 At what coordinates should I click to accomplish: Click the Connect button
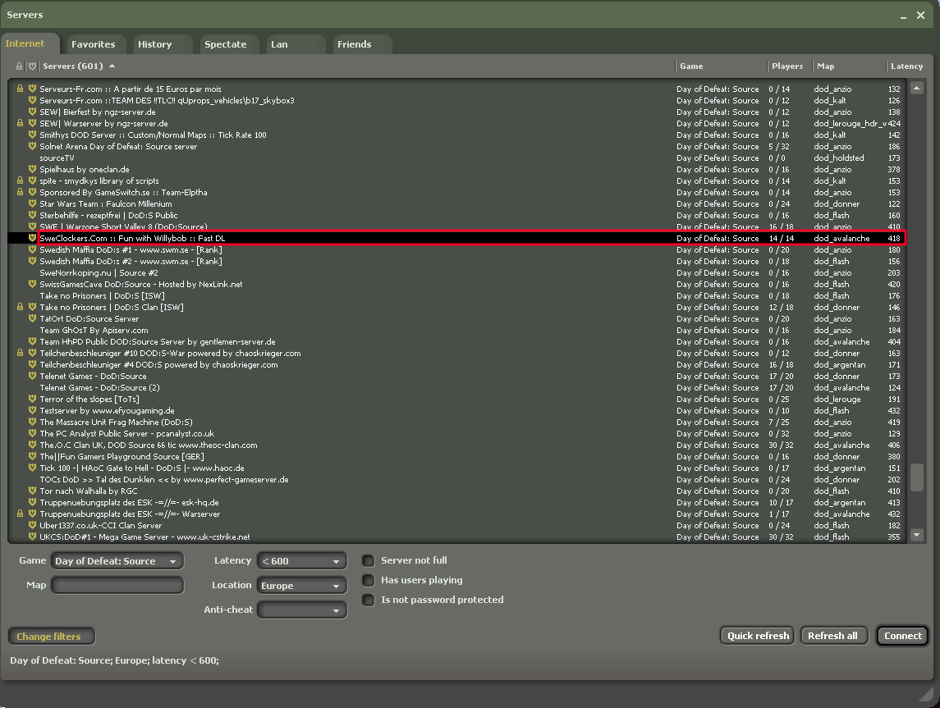903,636
